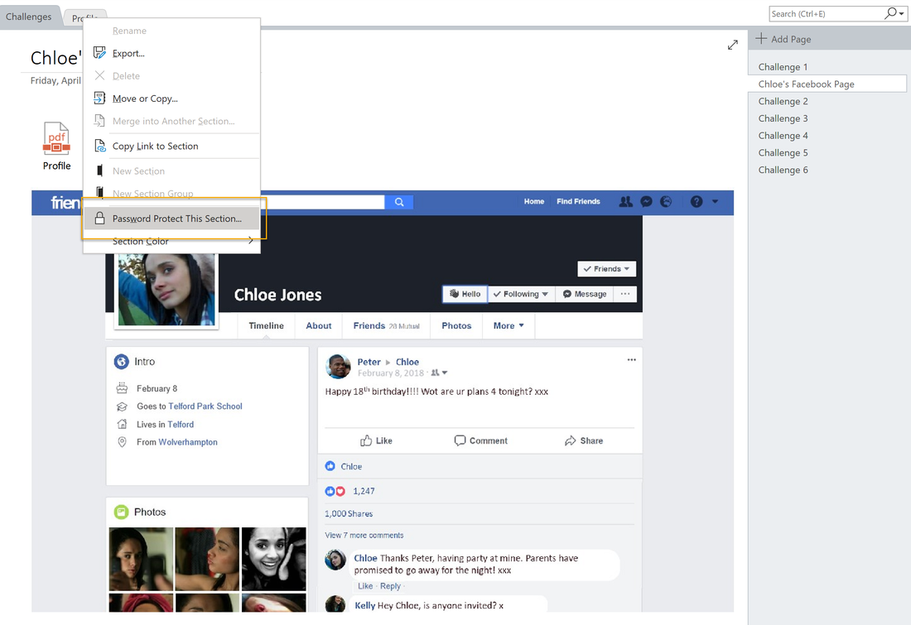Click the Facebook search magnifying glass
This screenshot has height=625, width=911.
tap(398, 201)
